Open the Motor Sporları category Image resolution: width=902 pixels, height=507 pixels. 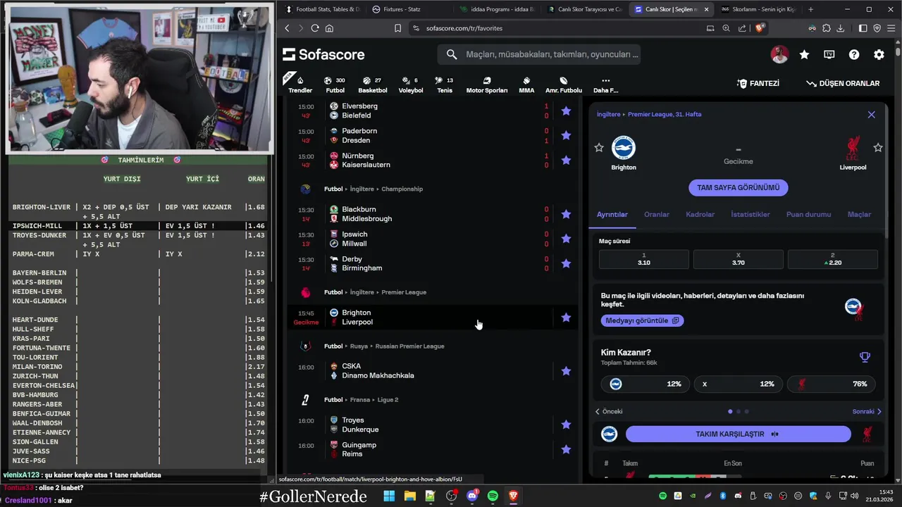[x=487, y=84]
